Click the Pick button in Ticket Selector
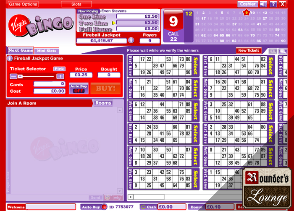The image size is (294, 211). pyautogui.click(x=59, y=69)
